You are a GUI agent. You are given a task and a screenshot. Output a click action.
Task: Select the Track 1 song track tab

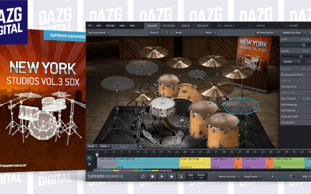[124, 147]
